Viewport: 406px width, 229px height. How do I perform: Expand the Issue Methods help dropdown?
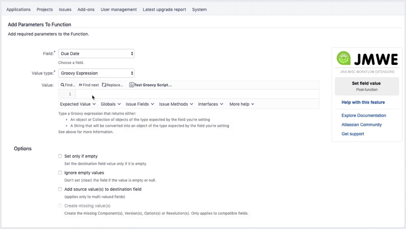click(176, 104)
